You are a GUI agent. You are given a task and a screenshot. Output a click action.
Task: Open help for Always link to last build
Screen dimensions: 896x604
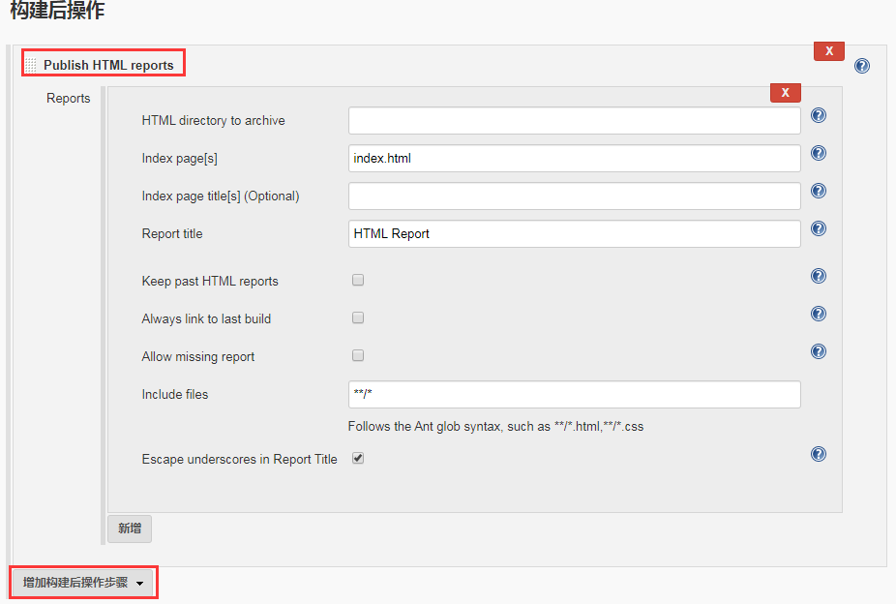point(819,314)
